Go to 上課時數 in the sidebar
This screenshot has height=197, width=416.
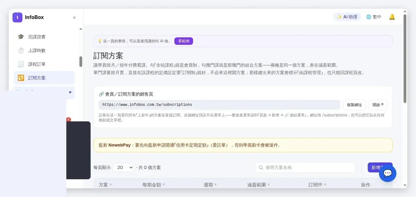[44, 50]
